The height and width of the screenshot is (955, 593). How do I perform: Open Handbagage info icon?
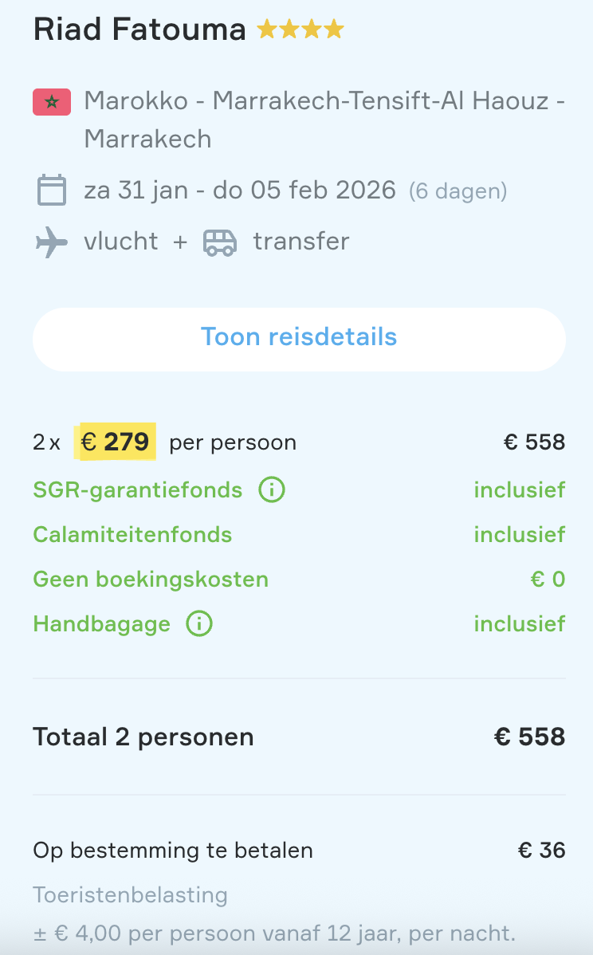point(199,623)
